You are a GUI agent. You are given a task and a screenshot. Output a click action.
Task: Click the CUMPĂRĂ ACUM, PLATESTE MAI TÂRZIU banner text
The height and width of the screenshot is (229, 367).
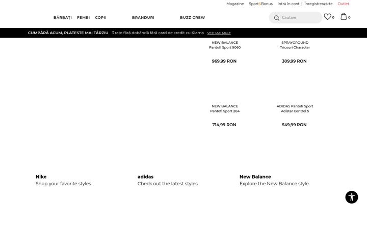pyautogui.click(x=68, y=33)
